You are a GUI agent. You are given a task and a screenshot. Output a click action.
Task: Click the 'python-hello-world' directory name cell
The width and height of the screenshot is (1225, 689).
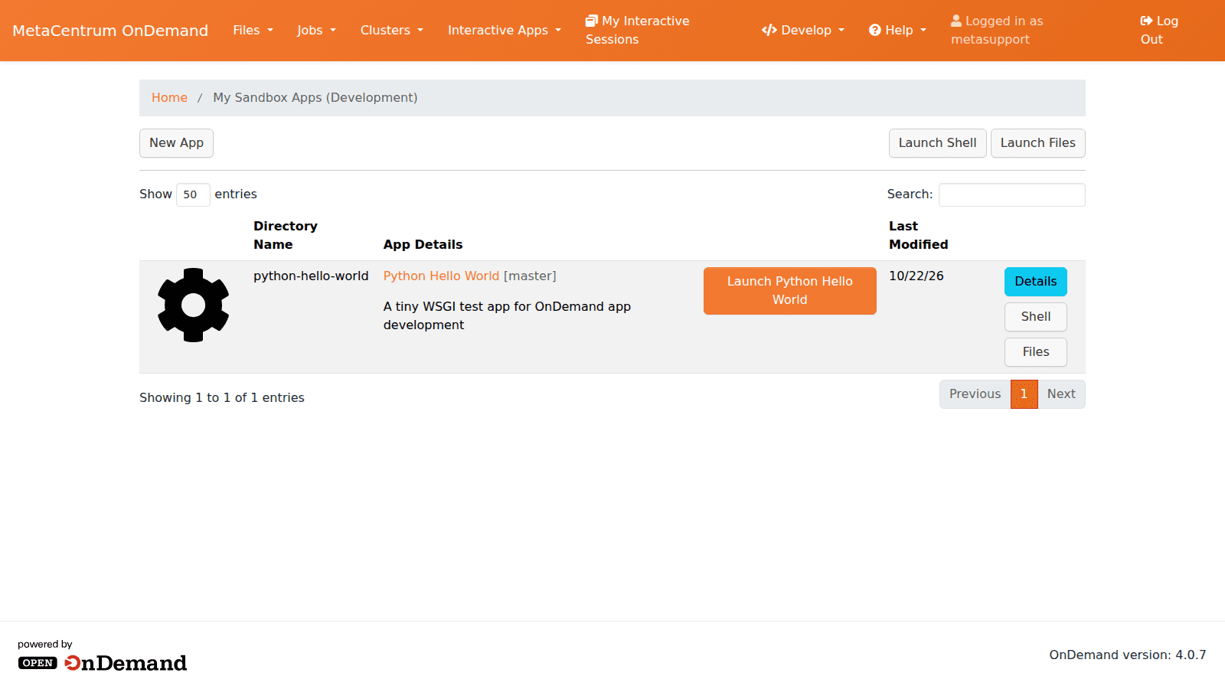point(311,276)
